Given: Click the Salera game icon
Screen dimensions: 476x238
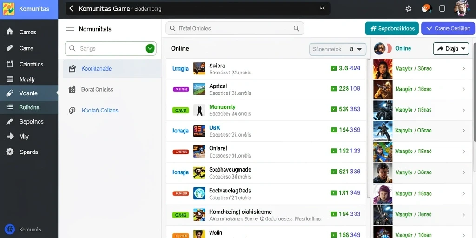Looking at the screenshot, I should coord(199,68).
